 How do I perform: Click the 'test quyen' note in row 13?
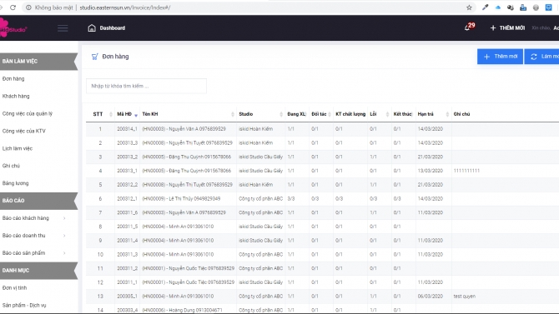tap(464, 297)
